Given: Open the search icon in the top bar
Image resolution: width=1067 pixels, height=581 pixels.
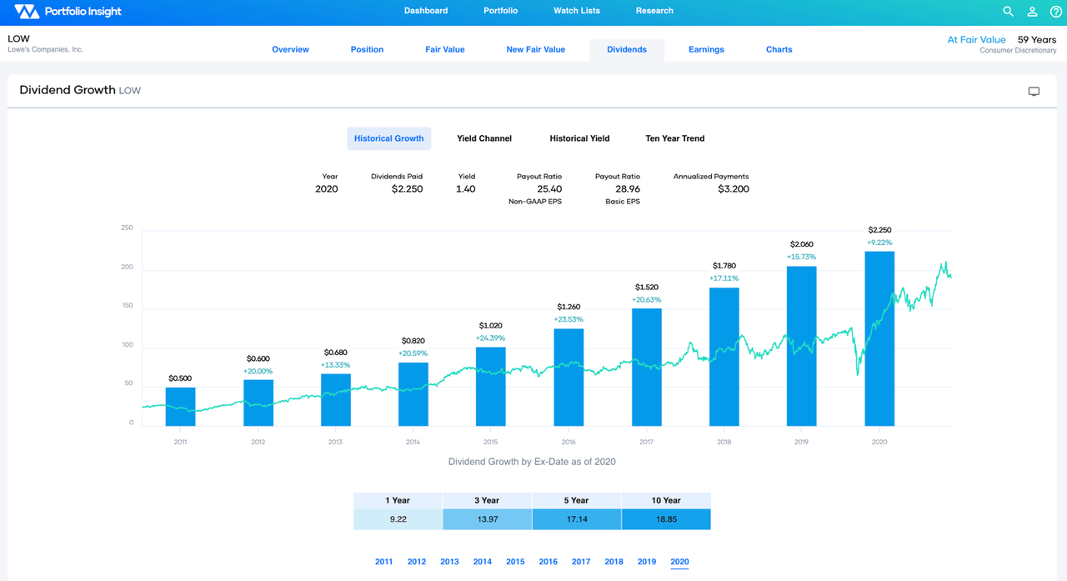Looking at the screenshot, I should 1008,11.
